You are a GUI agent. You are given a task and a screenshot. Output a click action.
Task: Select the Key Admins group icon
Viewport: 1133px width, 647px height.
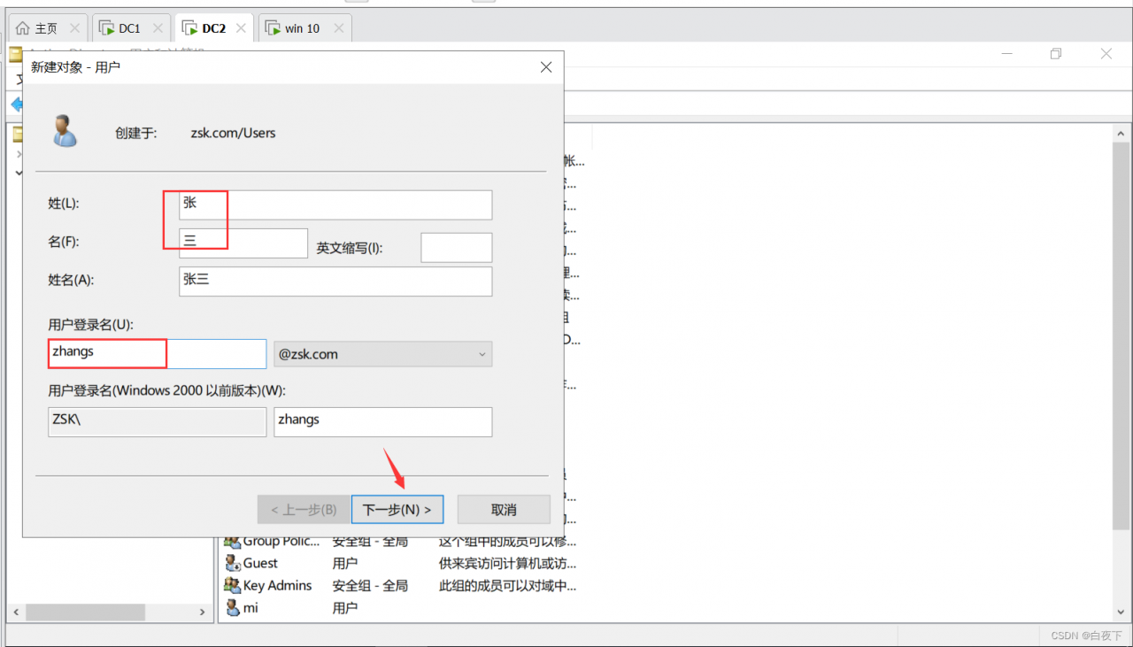pos(233,585)
